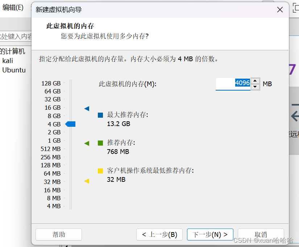Click the 4 GB slider handle
The width and height of the screenshot is (299, 247).
point(70,124)
